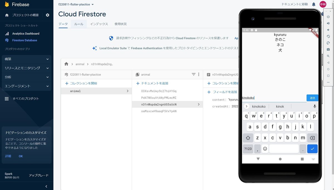Switch to the ルール tab
Image resolution: width=334 pixels, height=190 pixels.
78,24
